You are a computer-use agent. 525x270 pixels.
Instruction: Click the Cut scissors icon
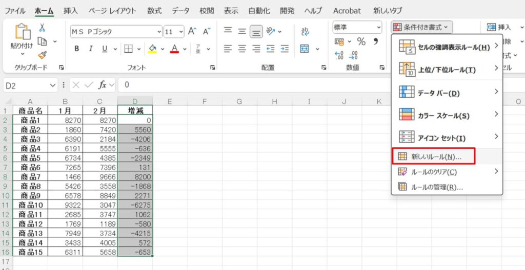[42, 28]
